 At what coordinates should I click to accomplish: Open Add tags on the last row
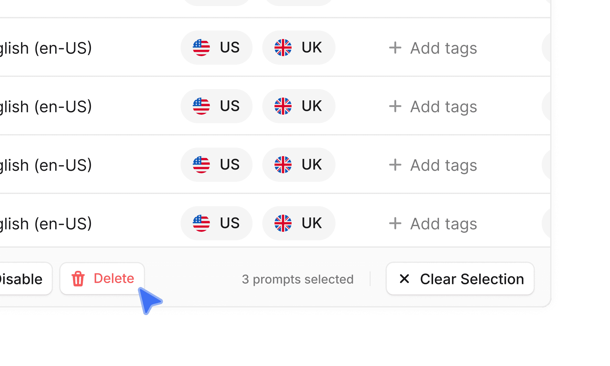click(433, 223)
